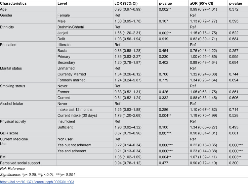Image resolution: width=248 pixels, height=184 pixels.
Task: Click the Ref: Reference footnote text
Action: coord(12,168)
